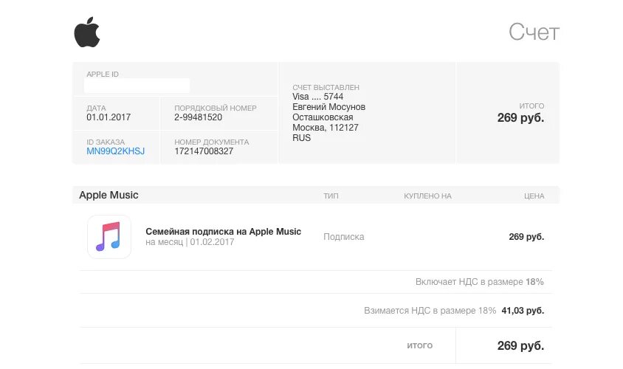The image size is (623, 369).
Task: Click top total "269 руб." under ИТОГО
Action: 520,118
